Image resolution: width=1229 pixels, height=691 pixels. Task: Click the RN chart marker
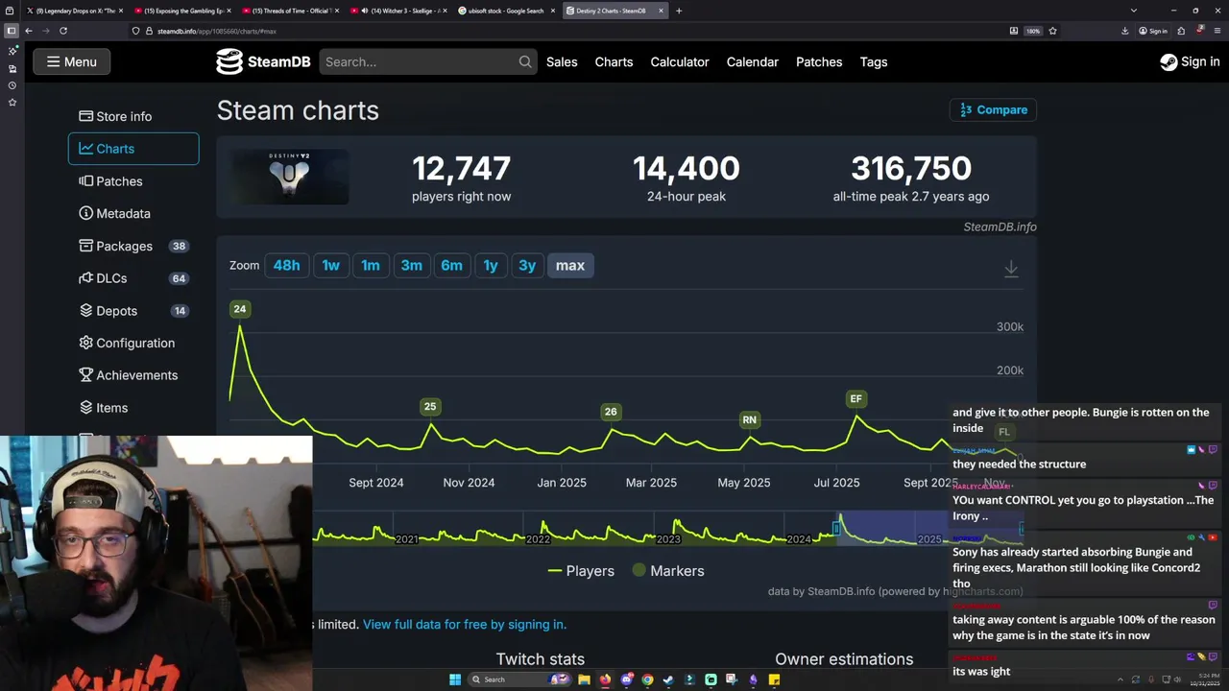pyautogui.click(x=750, y=419)
